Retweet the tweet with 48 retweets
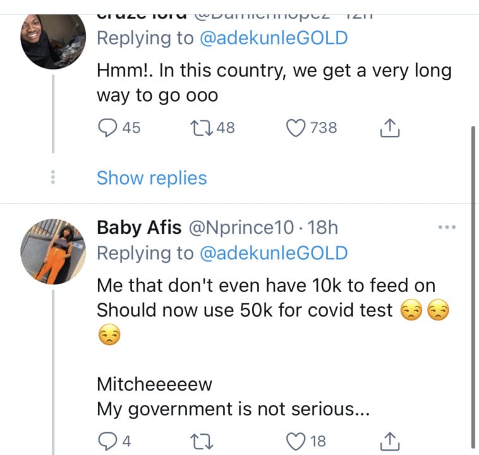The height and width of the screenshot is (455, 479). 200,128
